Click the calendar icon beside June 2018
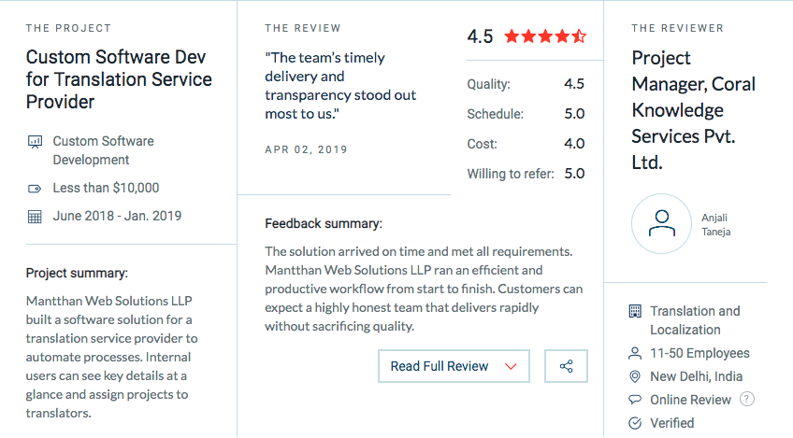This screenshot has height=438, width=793. click(x=35, y=217)
